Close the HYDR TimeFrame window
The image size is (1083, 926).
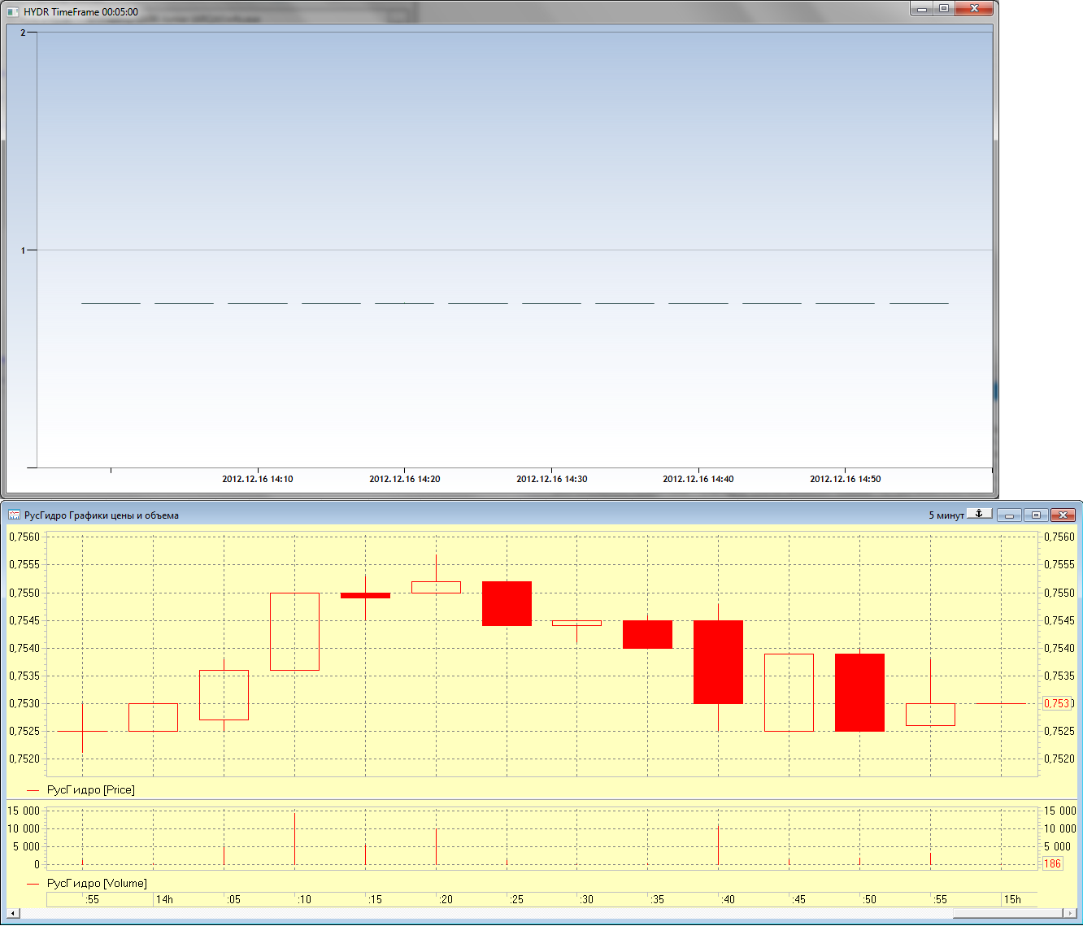974,9
